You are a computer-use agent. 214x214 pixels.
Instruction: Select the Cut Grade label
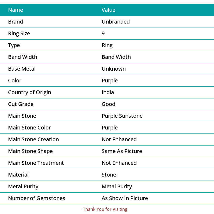[21, 104]
